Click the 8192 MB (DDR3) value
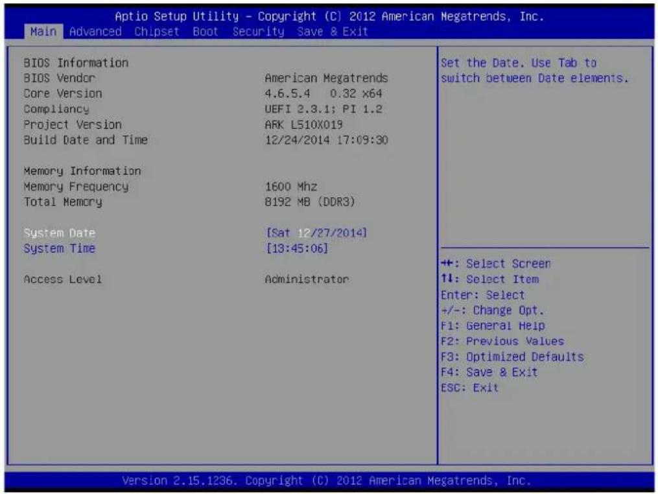The image size is (658, 494). pyautogui.click(x=310, y=202)
